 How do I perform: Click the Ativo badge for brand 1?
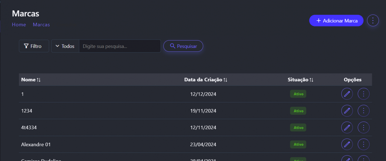(298, 94)
